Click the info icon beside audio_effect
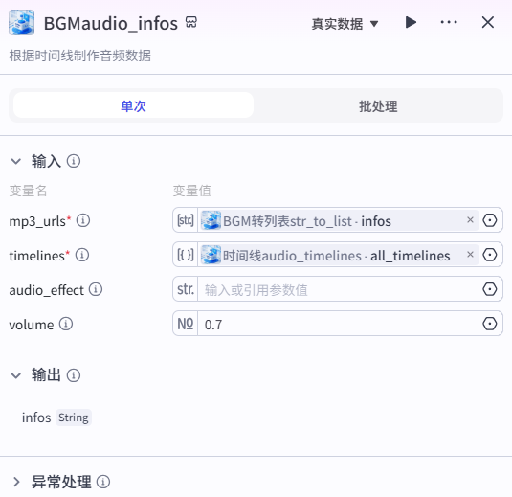The height and width of the screenshot is (497, 512). 96,289
